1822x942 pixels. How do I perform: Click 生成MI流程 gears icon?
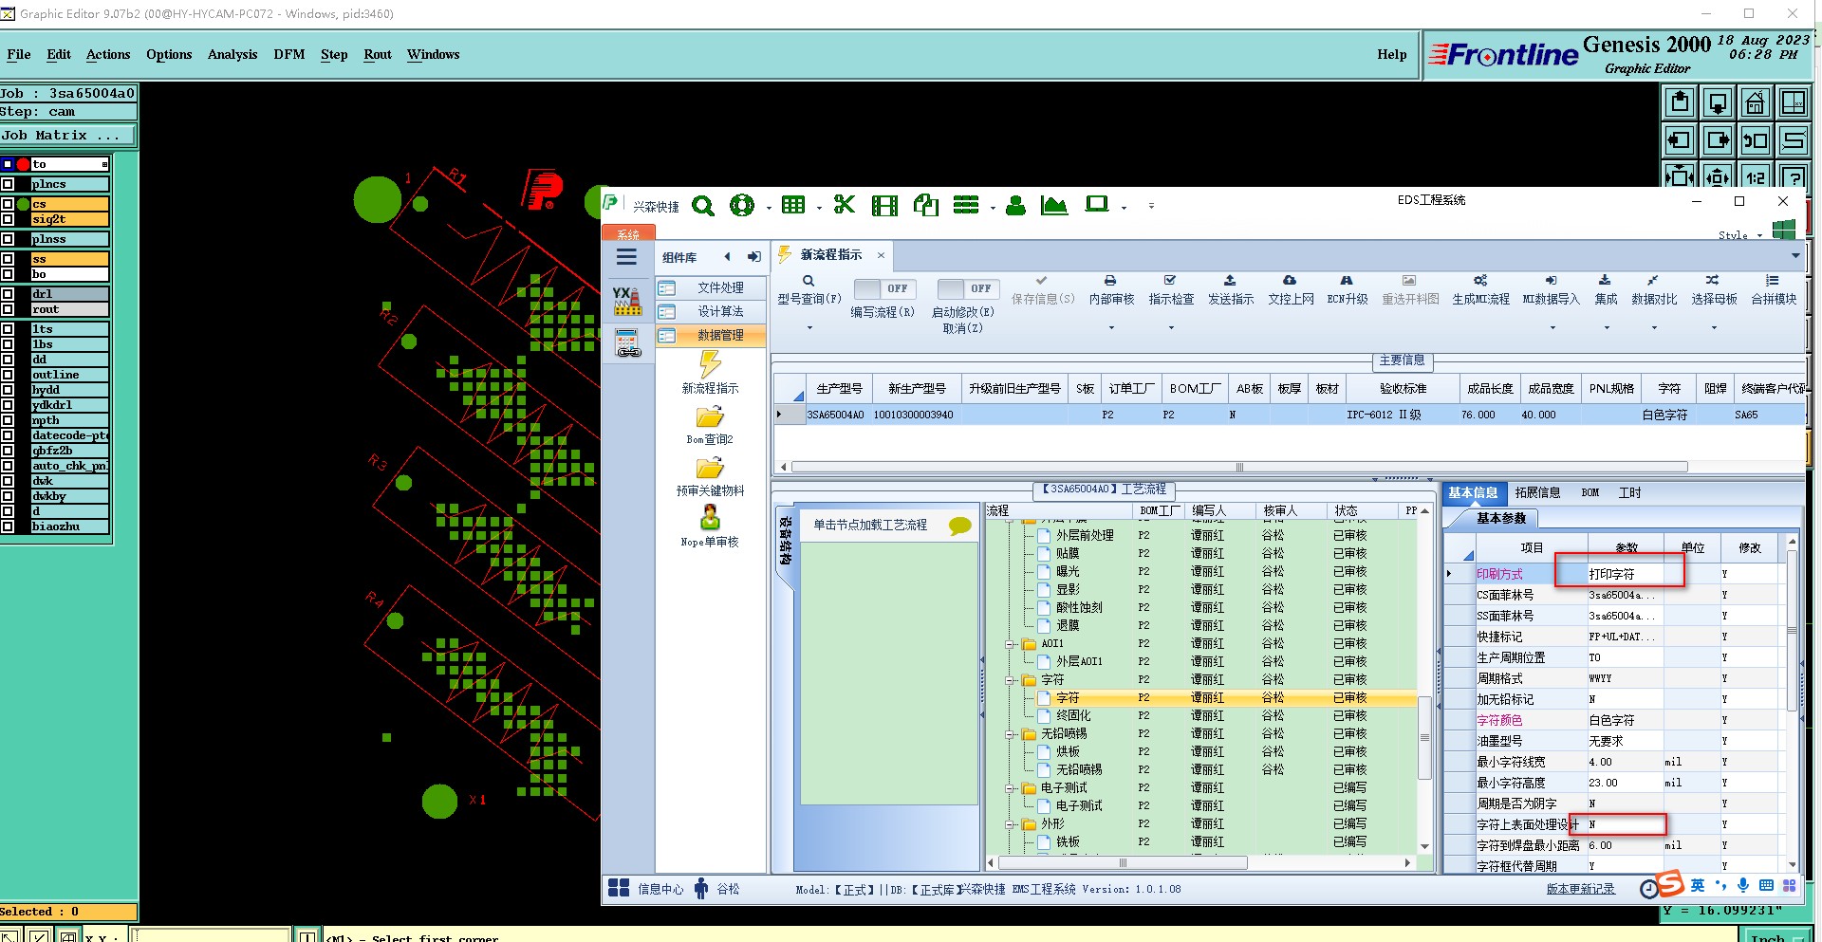(x=1480, y=281)
